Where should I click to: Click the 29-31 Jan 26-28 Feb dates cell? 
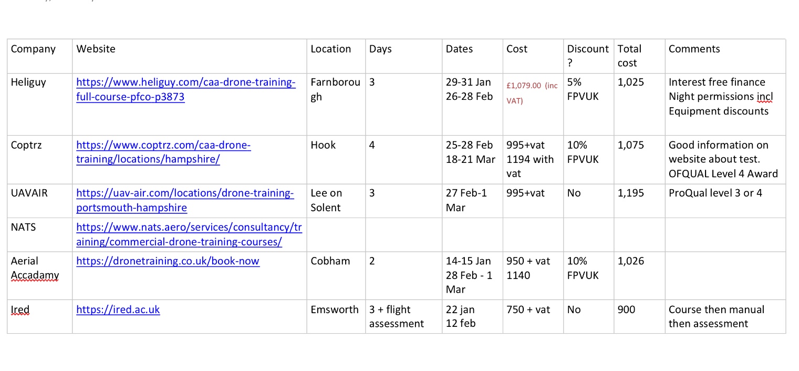point(472,104)
